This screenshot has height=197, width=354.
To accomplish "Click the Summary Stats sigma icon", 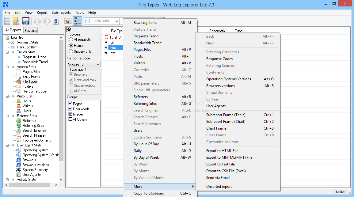I will 13,42.
